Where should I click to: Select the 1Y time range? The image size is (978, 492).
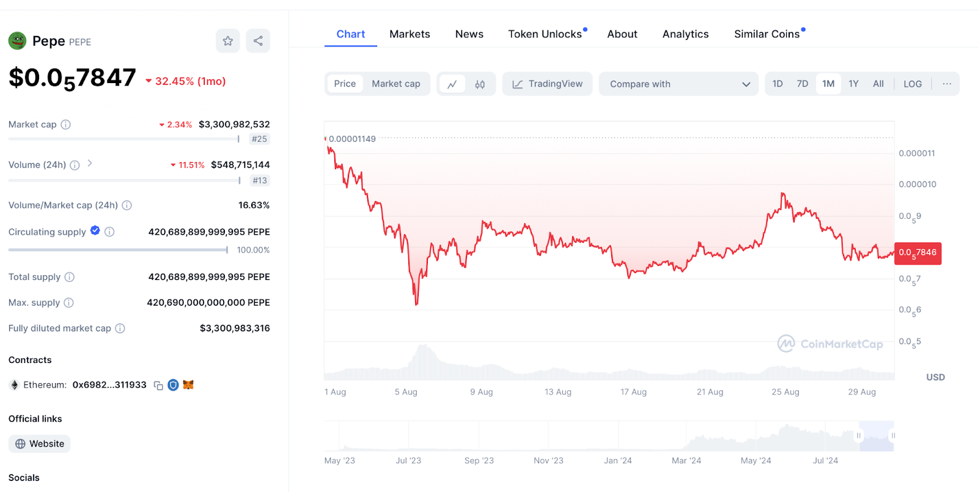(854, 84)
